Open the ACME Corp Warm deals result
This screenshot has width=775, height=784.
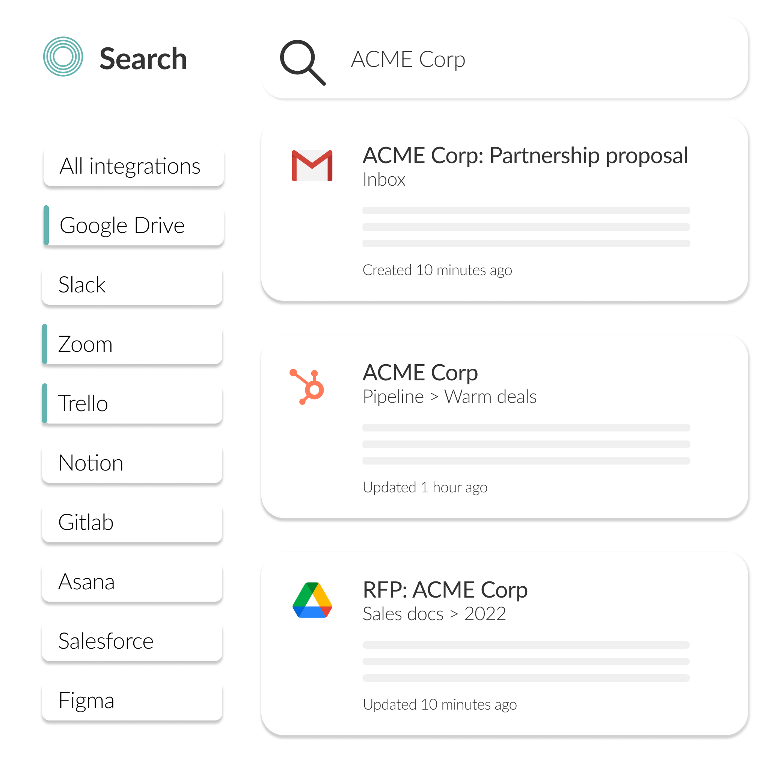[505, 427]
